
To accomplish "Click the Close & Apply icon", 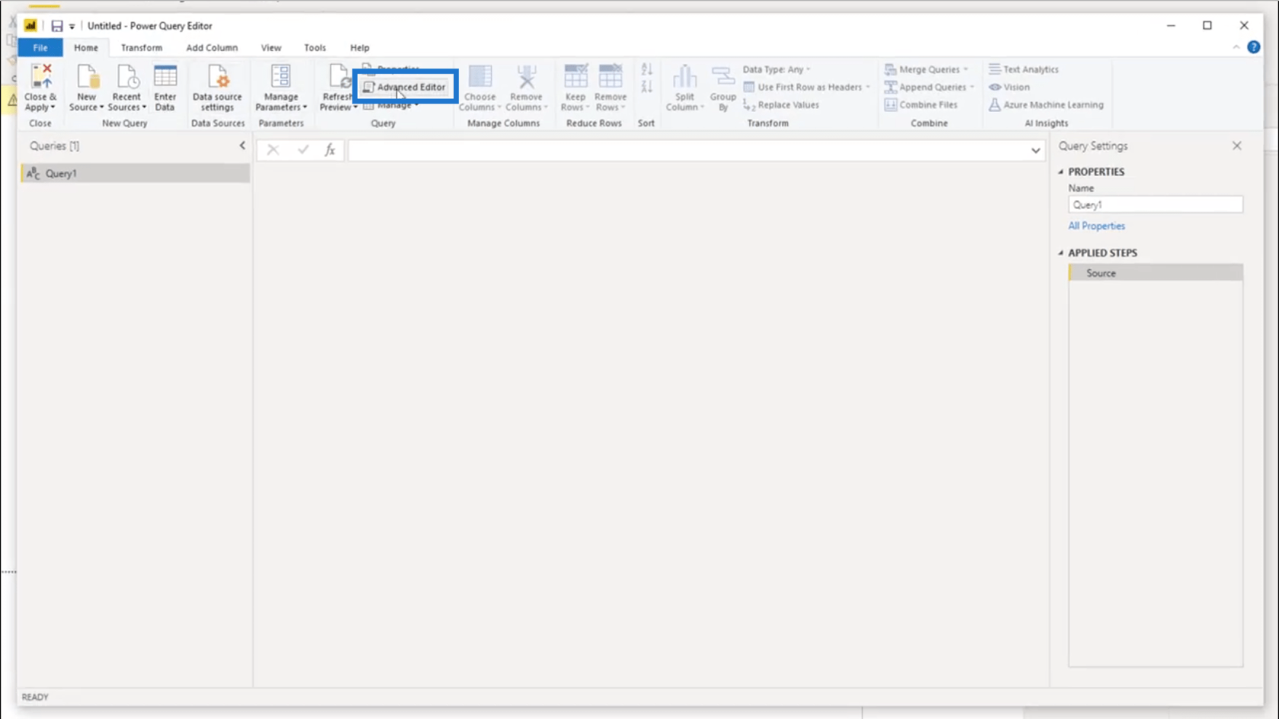I will coord(40,78).
